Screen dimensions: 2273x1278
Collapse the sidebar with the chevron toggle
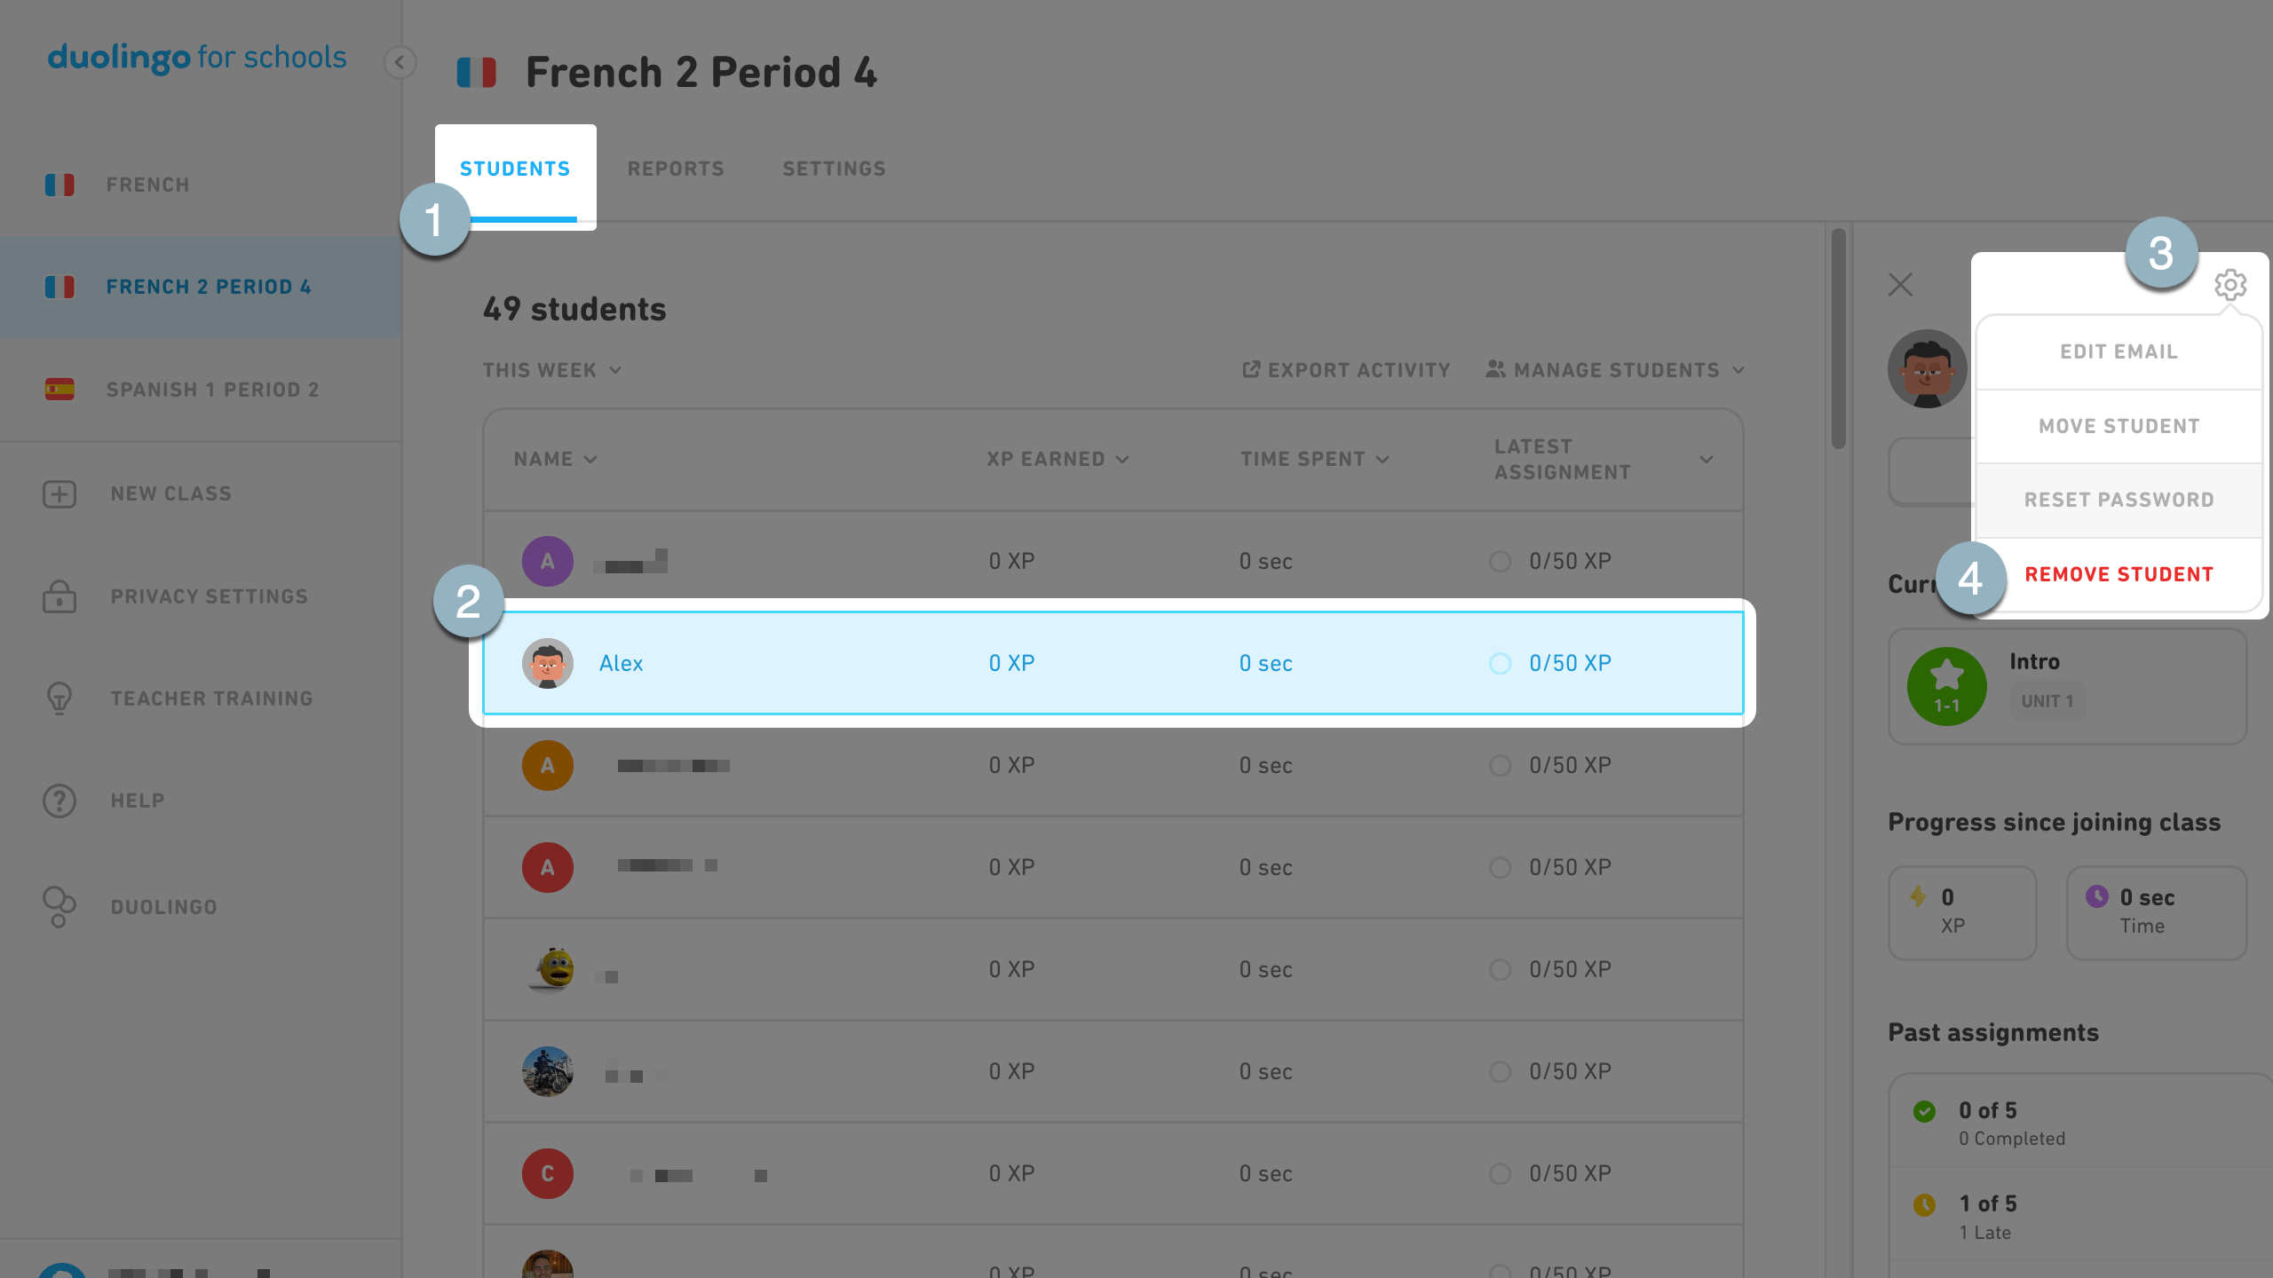click(x=400, y=63)
